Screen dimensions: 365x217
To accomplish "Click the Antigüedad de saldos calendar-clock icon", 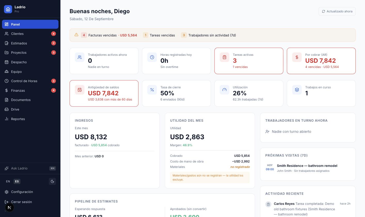I will (80, 90).
